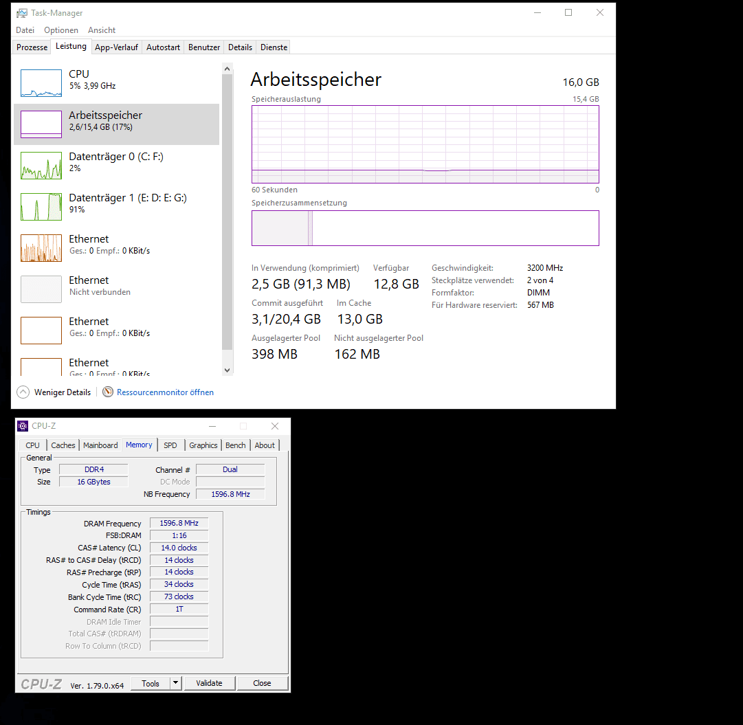The width and height of the screenshot is (743, 725).
Task: Open the Memory tab in CPU-Z
Action: click(139, 445)
